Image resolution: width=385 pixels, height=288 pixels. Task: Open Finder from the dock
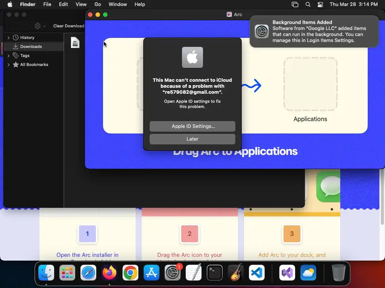46,273
